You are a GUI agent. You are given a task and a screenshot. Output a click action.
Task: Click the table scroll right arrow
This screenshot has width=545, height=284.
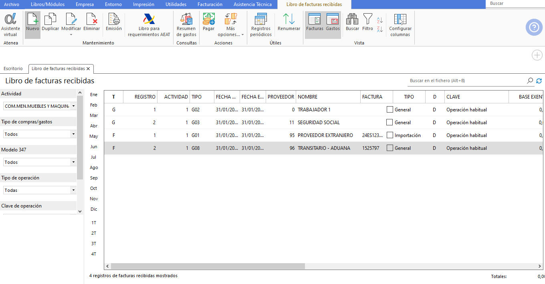tap(540, 266)
